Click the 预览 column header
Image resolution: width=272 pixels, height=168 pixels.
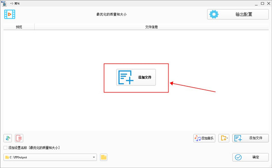coord(19,27)
